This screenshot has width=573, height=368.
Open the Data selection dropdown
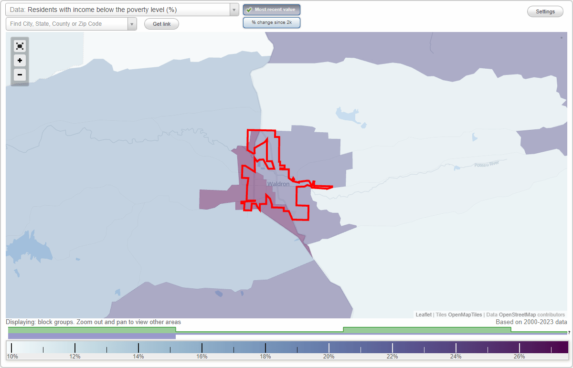click(233, 9)
